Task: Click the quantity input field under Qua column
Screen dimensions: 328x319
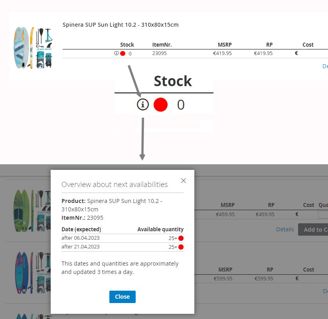Action: 323,215
